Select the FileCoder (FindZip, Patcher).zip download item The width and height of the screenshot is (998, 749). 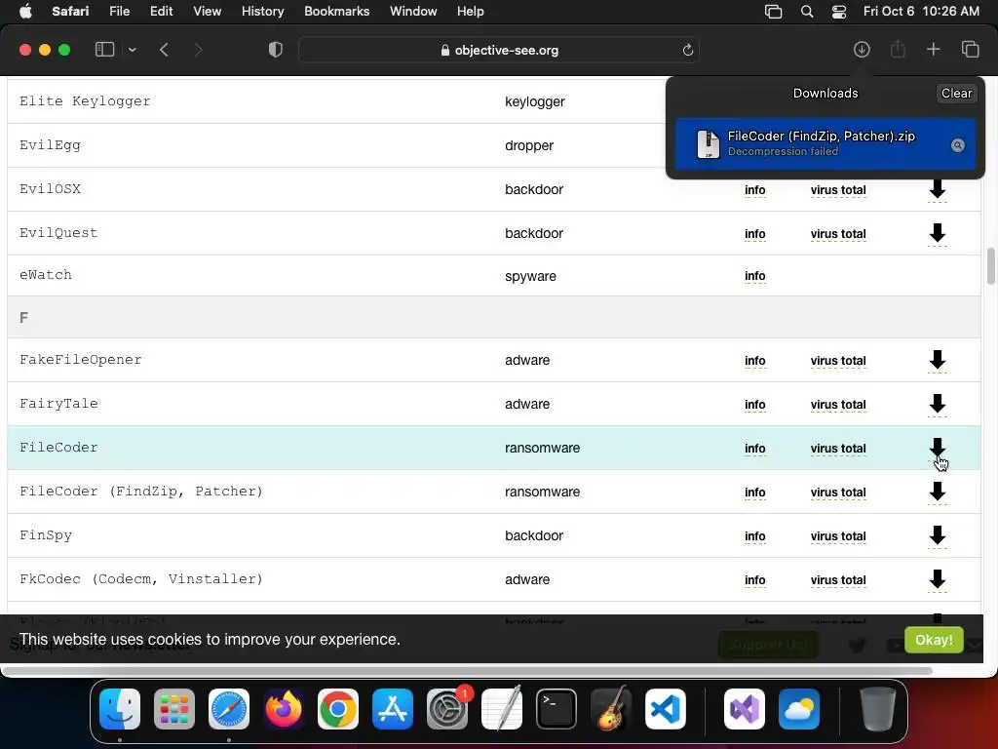tap(825, 144)
